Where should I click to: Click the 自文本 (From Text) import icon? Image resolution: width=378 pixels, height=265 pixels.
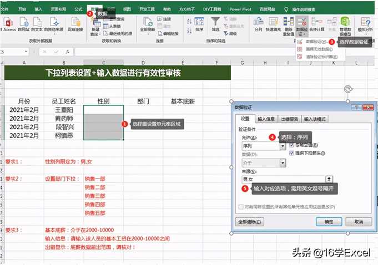37,22
